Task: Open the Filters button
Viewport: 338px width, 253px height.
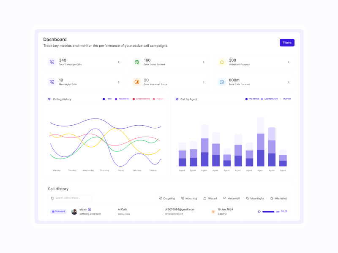Action: 287,43
